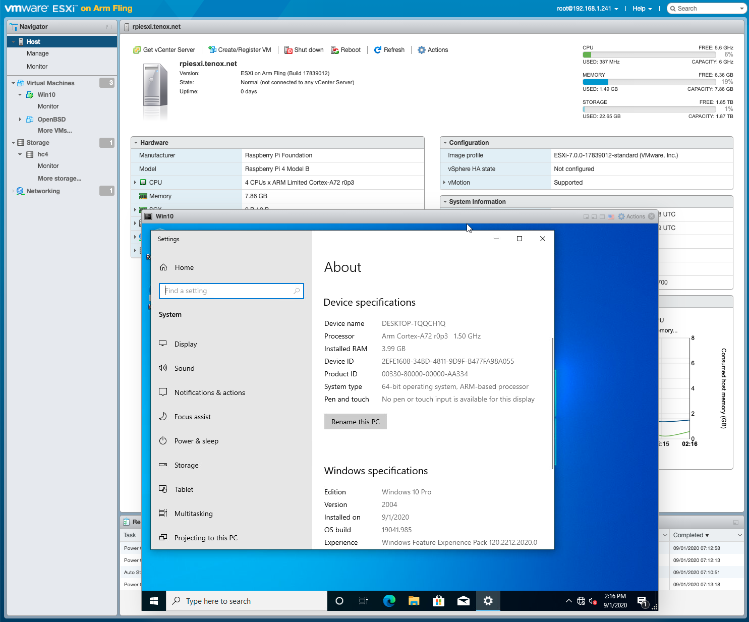Expand the OpenBSD VM tree item
Screen dimensions: 749x622
point(20,120)
